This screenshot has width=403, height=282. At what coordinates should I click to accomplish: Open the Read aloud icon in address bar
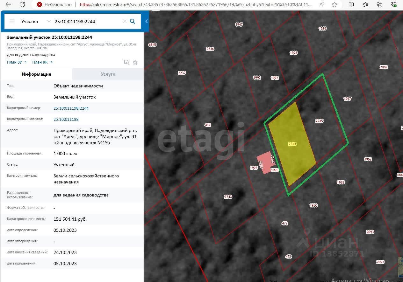pos(322,4)
